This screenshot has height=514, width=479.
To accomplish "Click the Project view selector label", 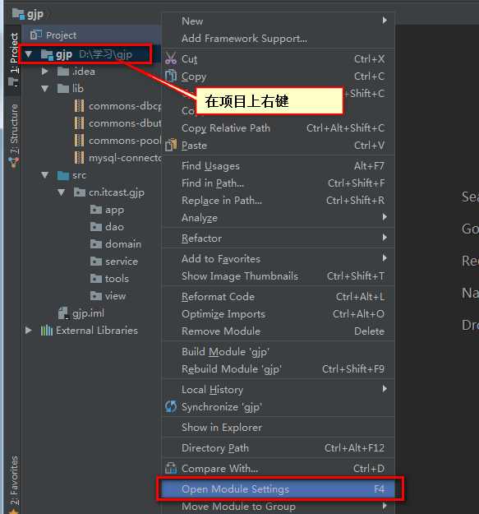I will [62, 35].
